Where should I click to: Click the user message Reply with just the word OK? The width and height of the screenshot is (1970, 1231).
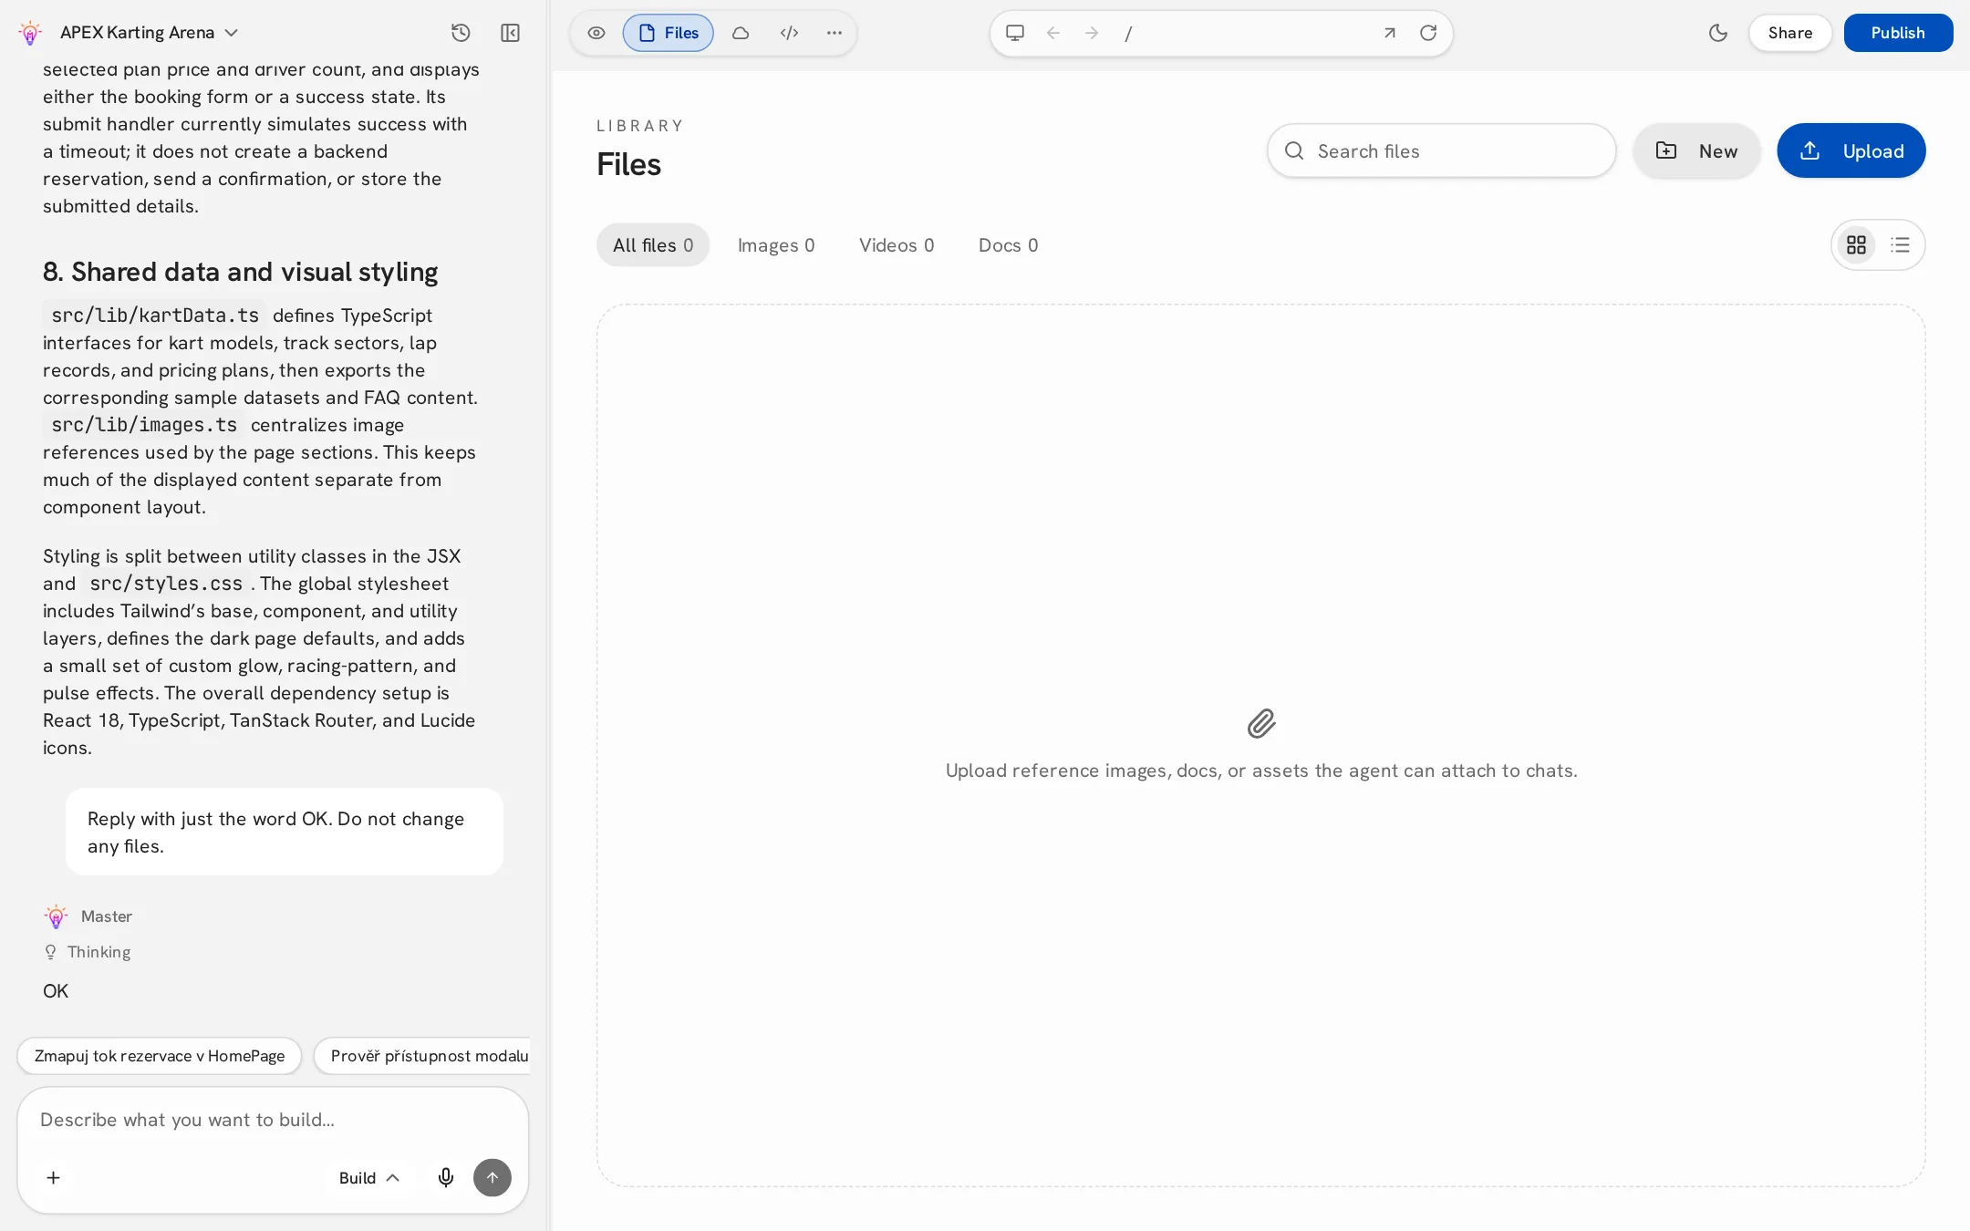(x=284, y=832)
